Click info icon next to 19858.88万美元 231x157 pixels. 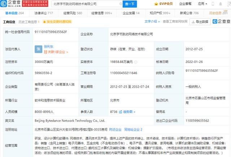(136, 62)
